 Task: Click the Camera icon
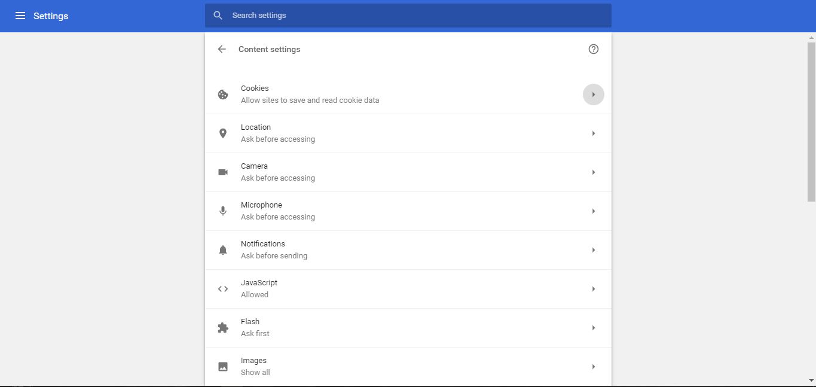[x=223, y=172]
